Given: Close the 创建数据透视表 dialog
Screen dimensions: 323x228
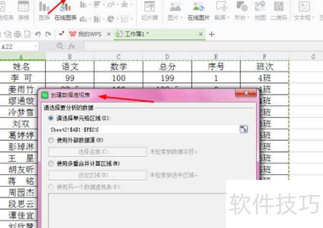Looking at the screenshot, I should [246, 93].
